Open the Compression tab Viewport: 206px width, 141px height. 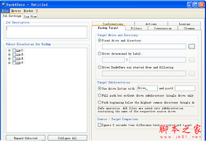pos(163,28)
